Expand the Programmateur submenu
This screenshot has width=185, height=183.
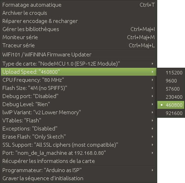click(78, 170)
